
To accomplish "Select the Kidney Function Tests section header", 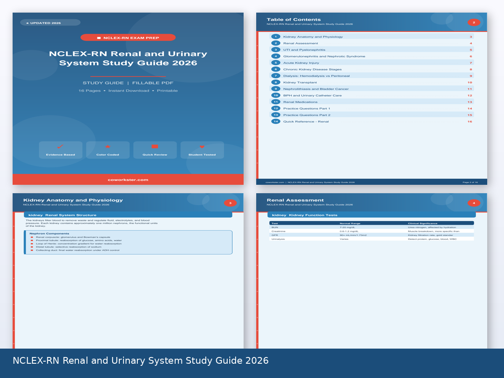I will pyautogui.click(x=371, y=215).
